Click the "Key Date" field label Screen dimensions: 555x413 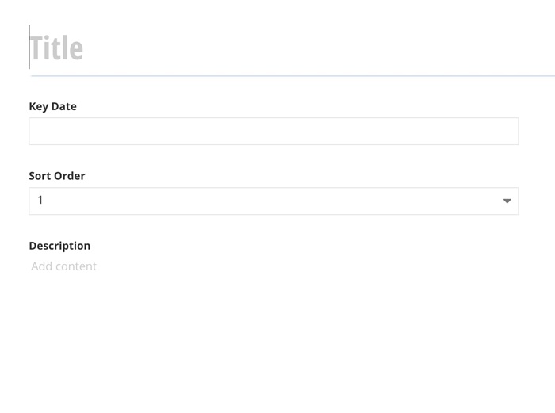tap(52, 106)
